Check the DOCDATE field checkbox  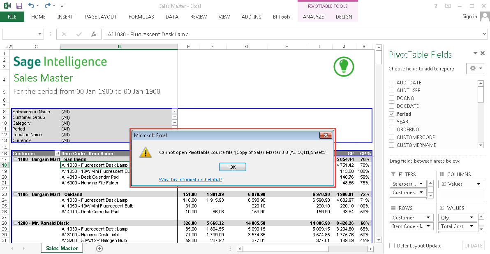coord(392,106)
